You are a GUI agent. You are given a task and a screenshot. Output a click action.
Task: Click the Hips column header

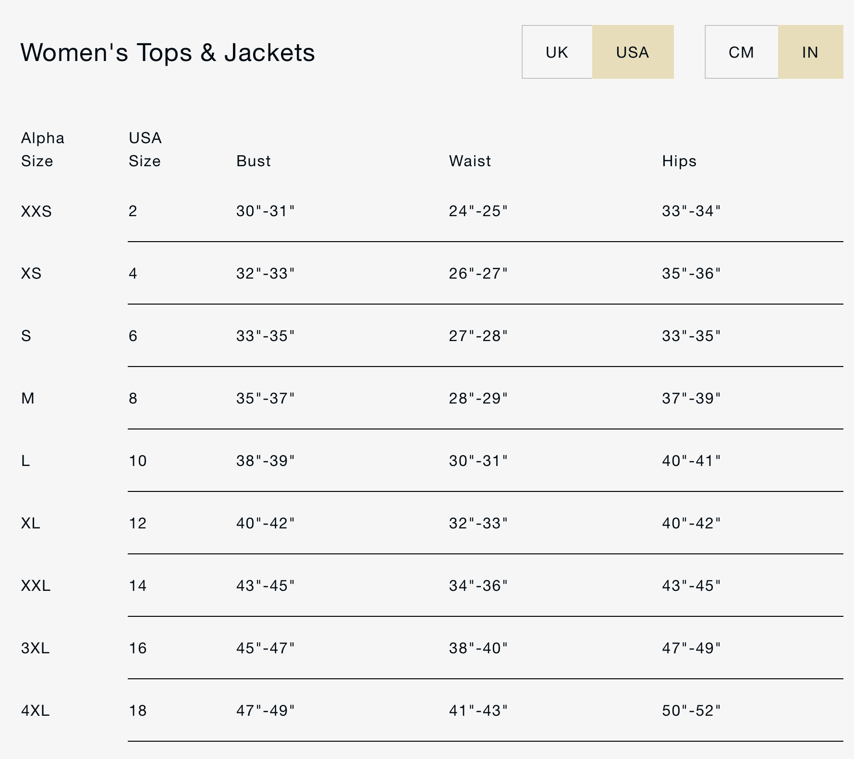[679, 161]
